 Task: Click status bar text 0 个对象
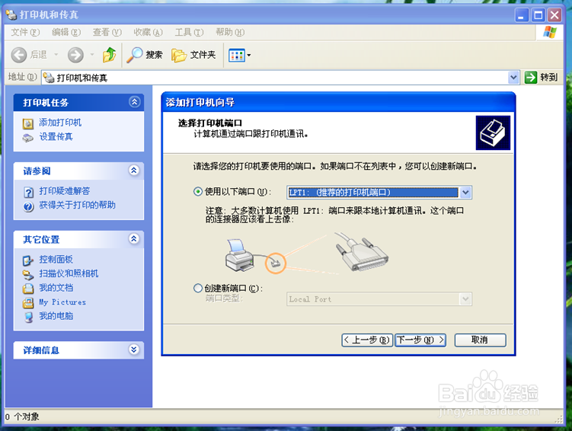22,417
